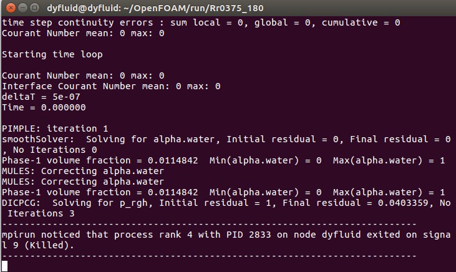Click the terminal cursor block at the prompt
The height and width of the screenshot is (272, 456).
(6, 266)
